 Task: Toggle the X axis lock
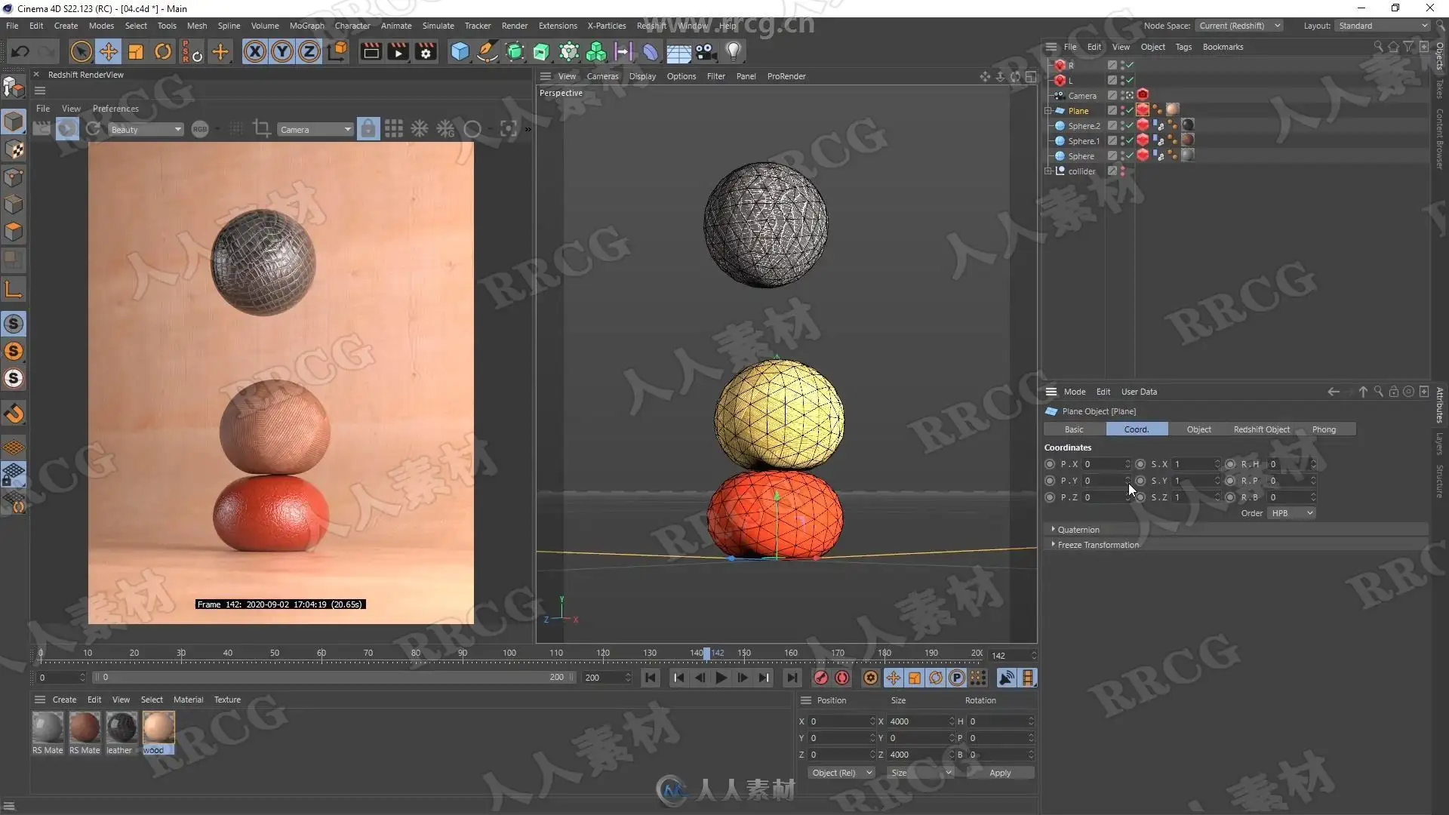pos(255,51)
